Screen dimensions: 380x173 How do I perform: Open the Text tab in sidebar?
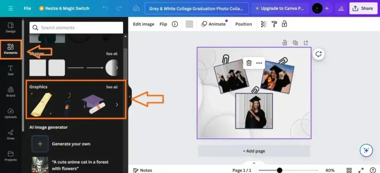click(11, 71)
